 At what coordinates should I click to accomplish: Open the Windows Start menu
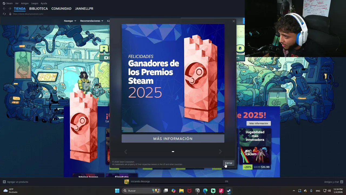[x=117, y=191]
